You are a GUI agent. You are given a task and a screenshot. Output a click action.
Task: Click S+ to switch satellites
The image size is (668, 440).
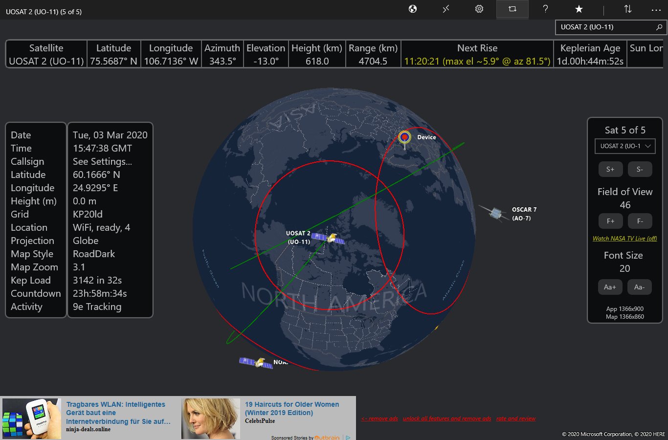click(610, 169)
